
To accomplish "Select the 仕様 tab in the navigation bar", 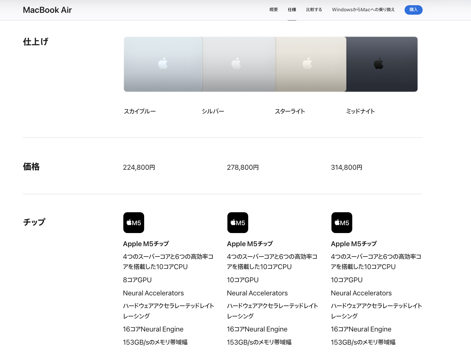I will pos(292,10).
